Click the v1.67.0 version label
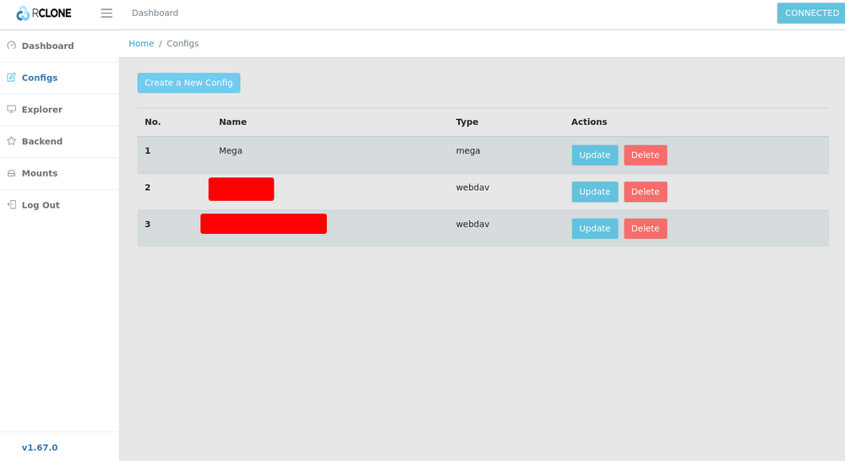 tap(40, 447)
